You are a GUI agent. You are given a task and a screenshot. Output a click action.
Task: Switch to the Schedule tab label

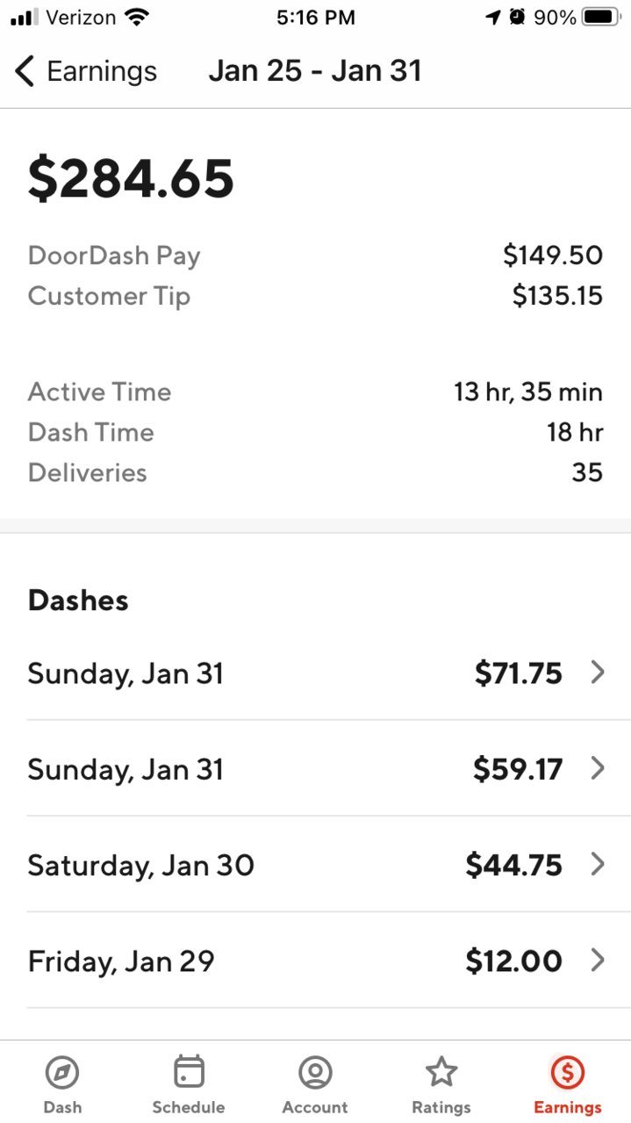189,1107
